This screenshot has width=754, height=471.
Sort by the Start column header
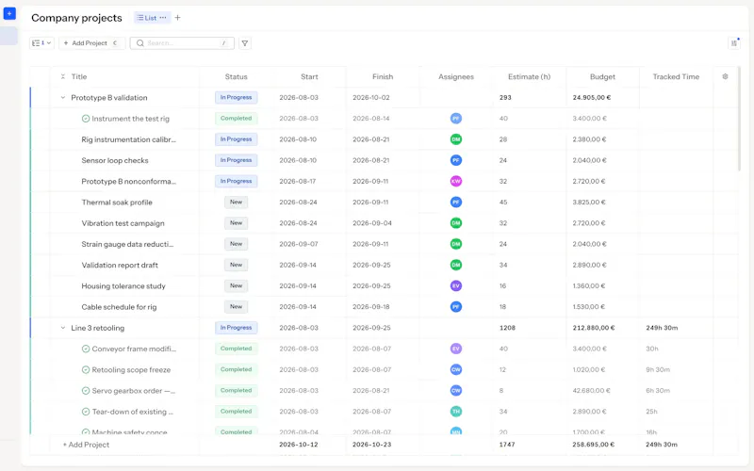coord(309,76)
